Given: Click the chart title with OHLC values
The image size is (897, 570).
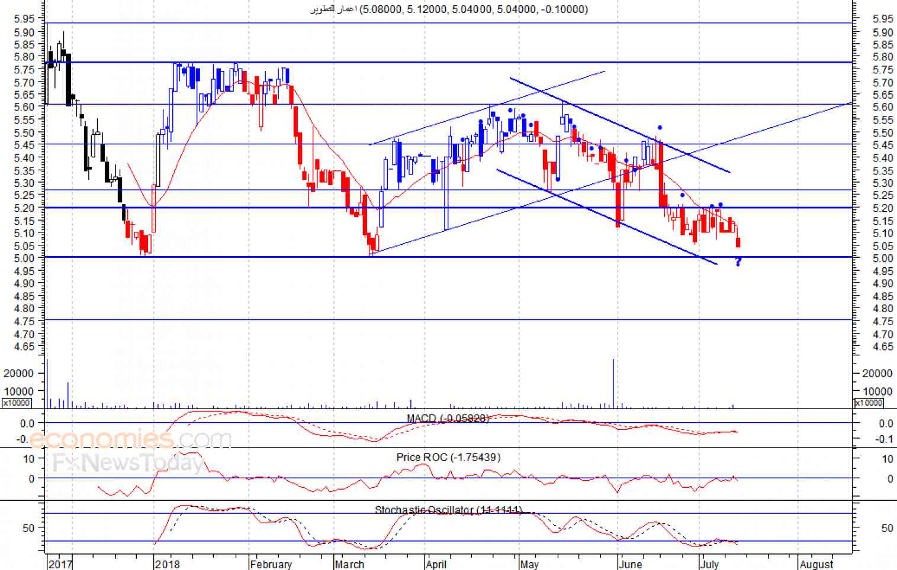Looking at the screenshot, I should pos(449,9).
